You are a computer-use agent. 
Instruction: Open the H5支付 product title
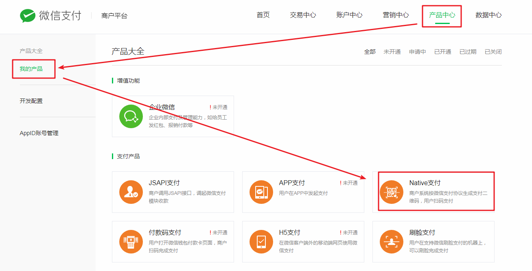[x=290, y=232]
